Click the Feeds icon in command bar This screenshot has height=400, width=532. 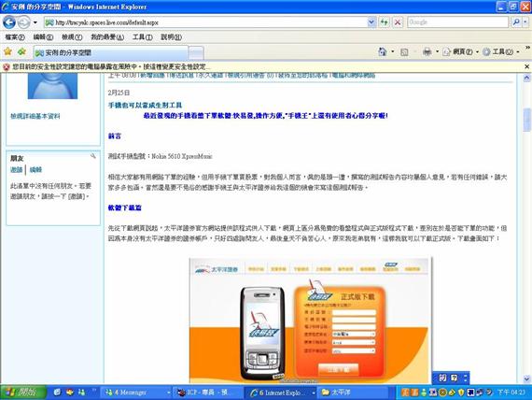[404, 52]
